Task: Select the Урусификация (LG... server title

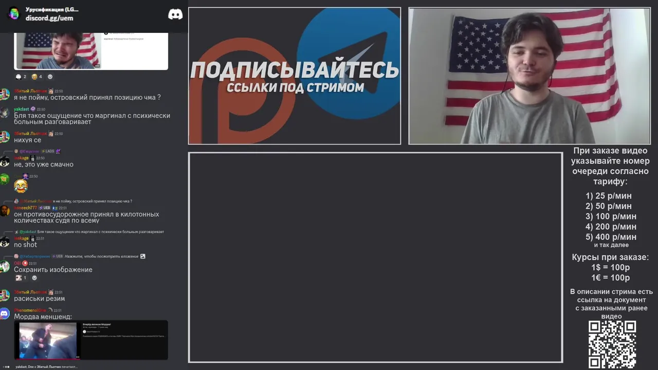Action: (x=52, y=9)
